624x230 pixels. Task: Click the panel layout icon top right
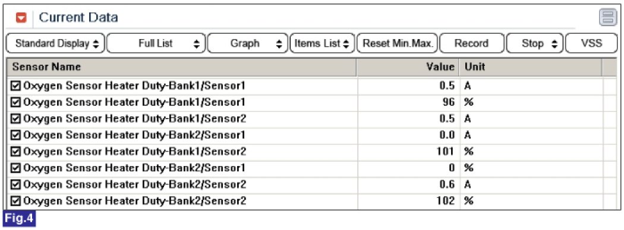(x=608, y=18)
